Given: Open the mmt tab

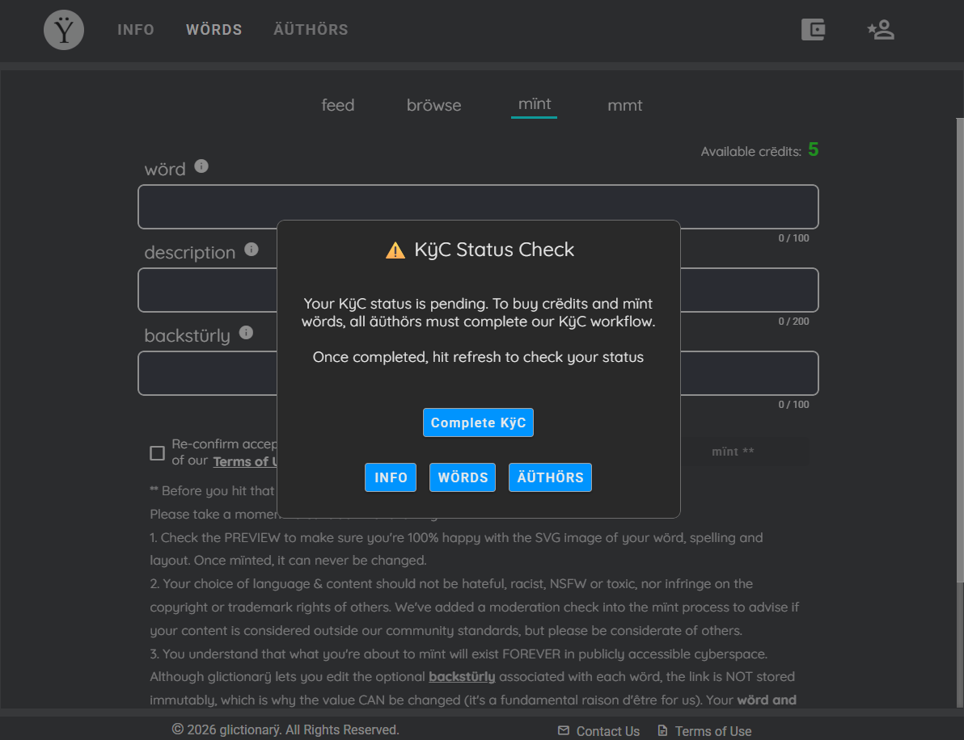Looking at the screenshot, I should pyautogui.click(x=624, y=105).
